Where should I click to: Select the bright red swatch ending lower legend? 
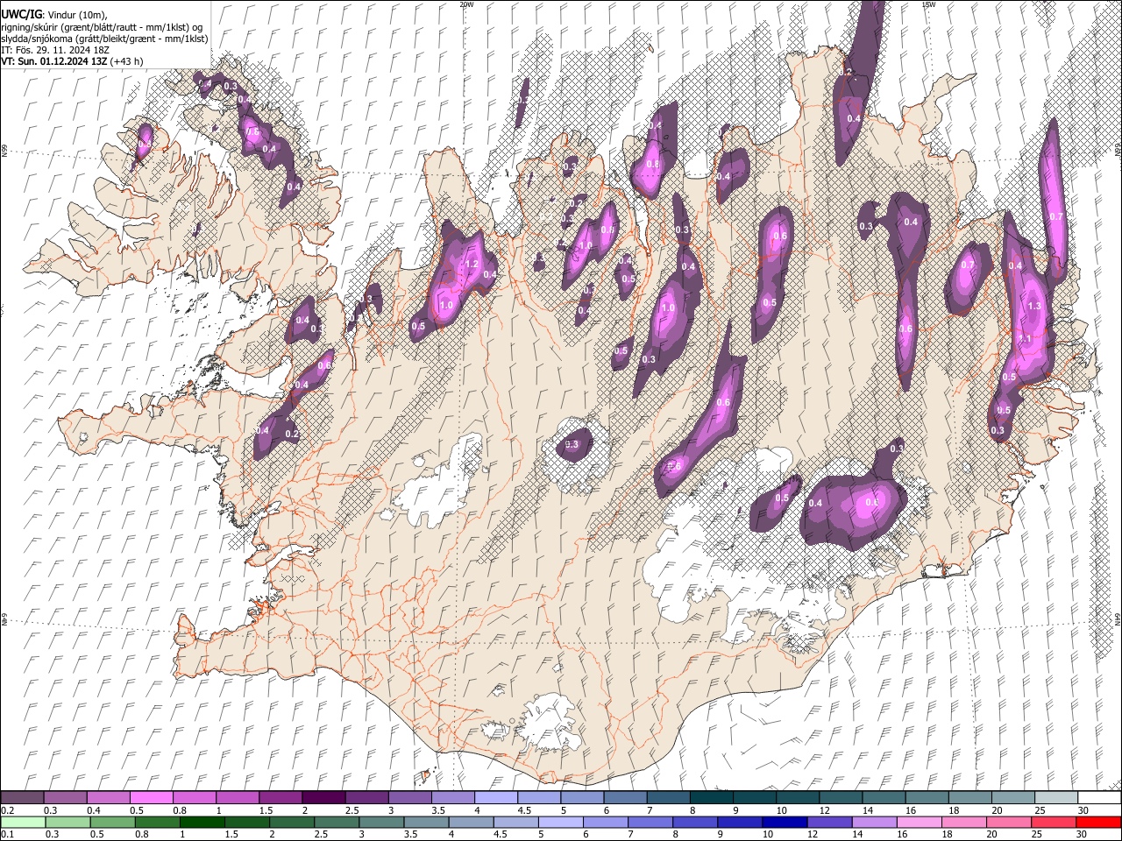[1098, 822]
